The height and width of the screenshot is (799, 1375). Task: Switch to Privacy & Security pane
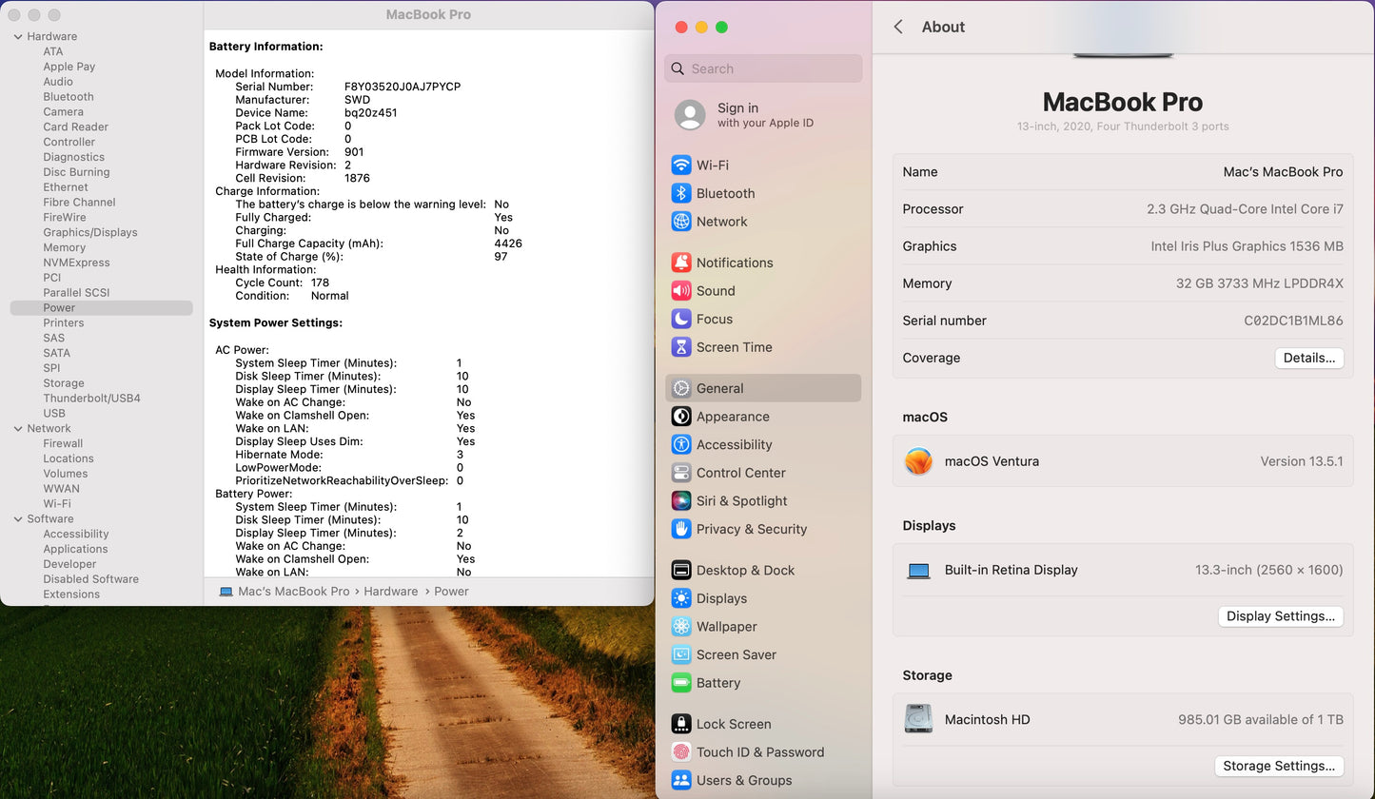click(751, 529)
